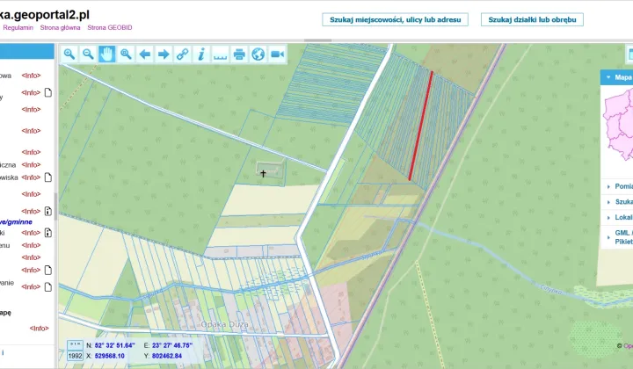Select the zoom out magnifier tool
633x369 pixels.
(x=88, y=54)
